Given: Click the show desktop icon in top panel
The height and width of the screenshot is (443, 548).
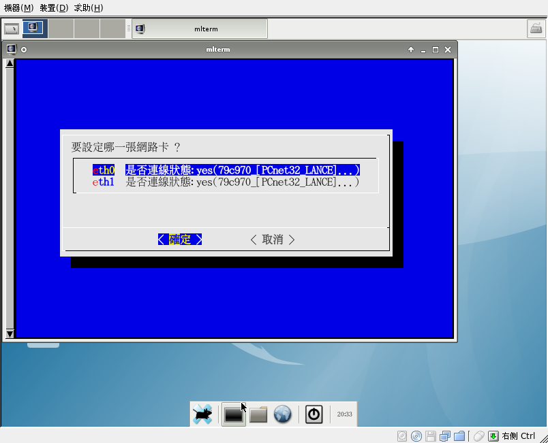Looking at the screenshot, I should (12, 29).
